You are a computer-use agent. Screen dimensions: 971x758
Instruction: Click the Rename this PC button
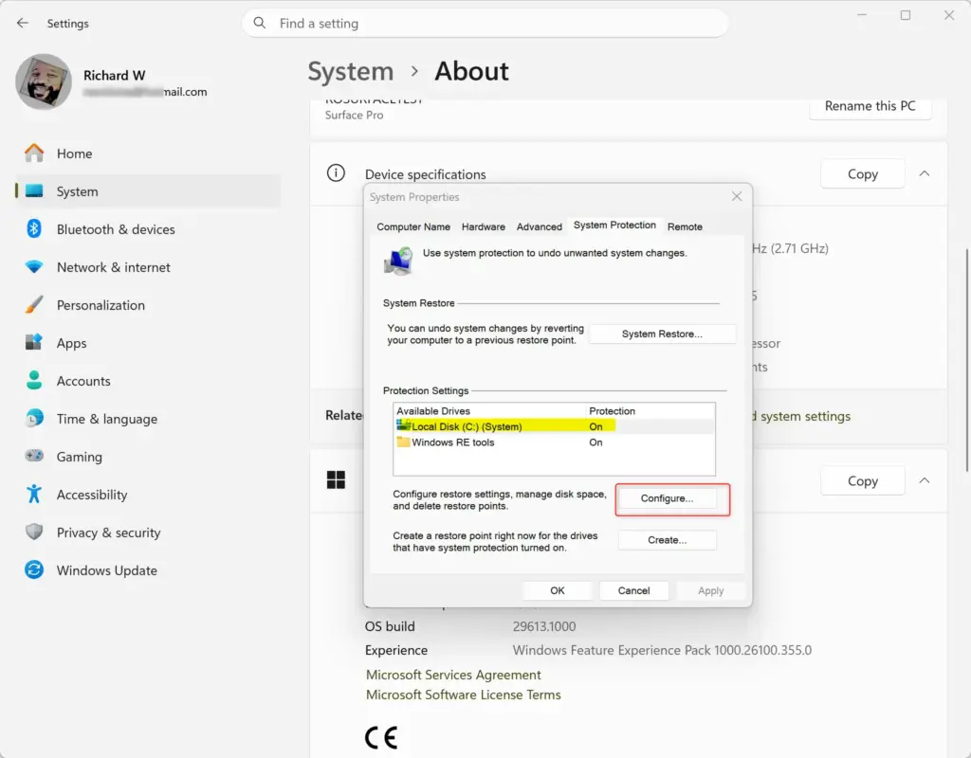point(870,106)
